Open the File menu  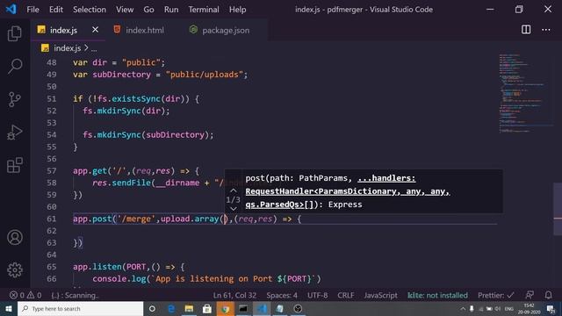32,10
